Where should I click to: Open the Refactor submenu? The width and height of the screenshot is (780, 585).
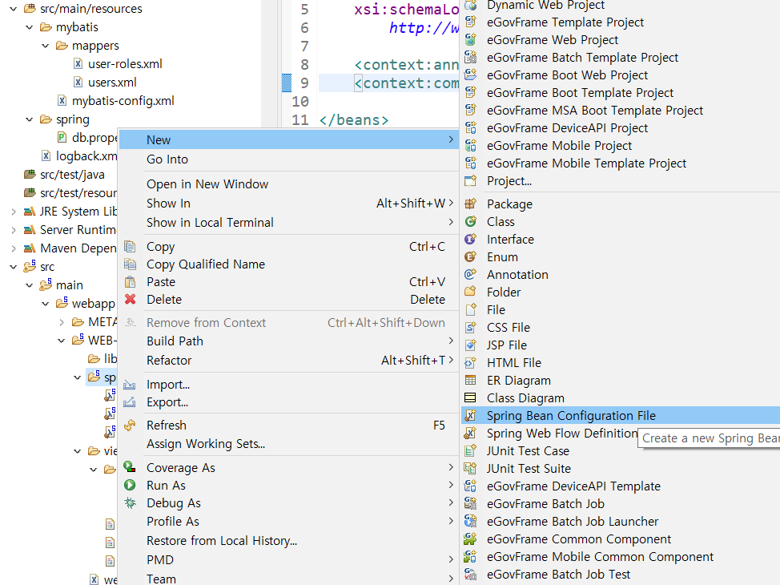click(288, 360)
